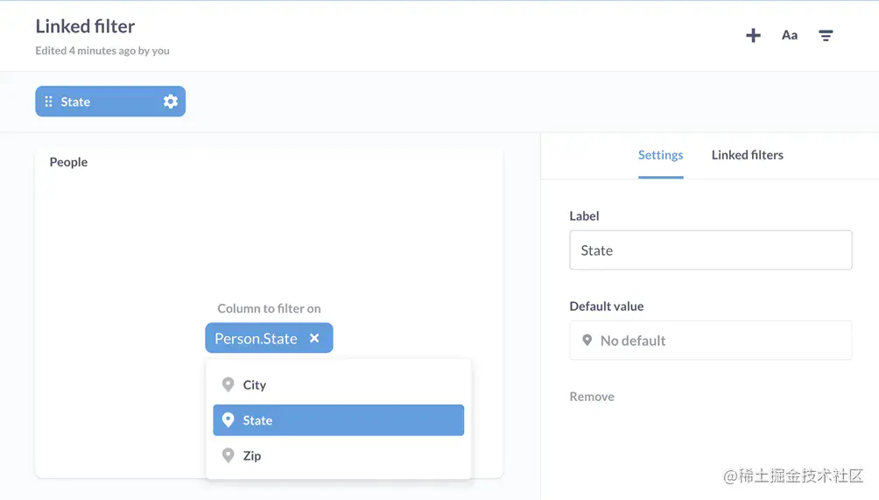Click the plus icon to add a question
Screen dimensions: 879x500
click(x=753, y=35)
